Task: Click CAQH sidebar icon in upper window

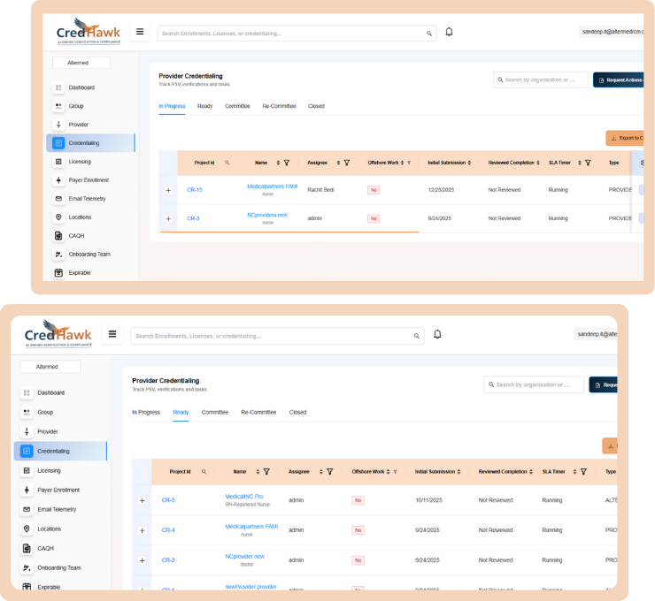Action: pyautogui.click(x=58, y=235)
